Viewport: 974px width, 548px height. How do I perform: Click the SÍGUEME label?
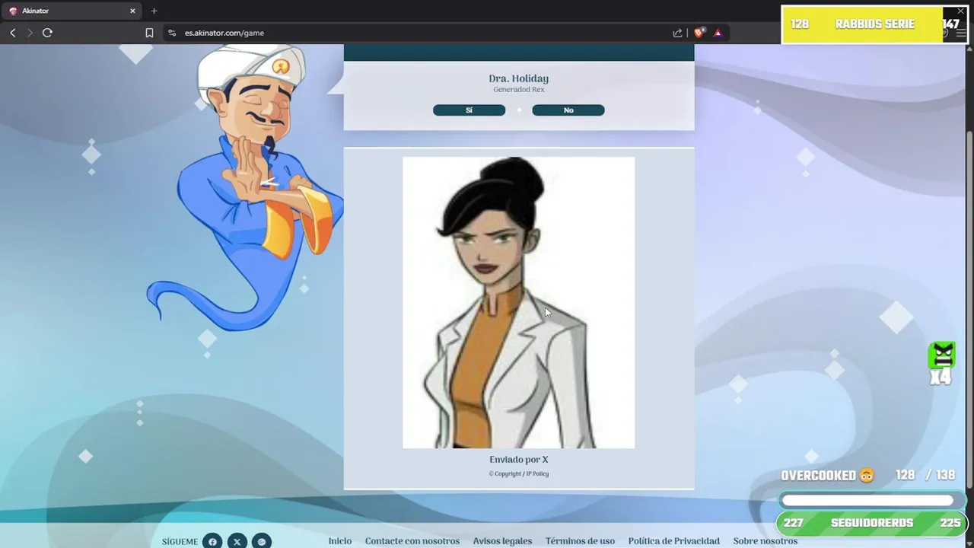tap(180, 542)
